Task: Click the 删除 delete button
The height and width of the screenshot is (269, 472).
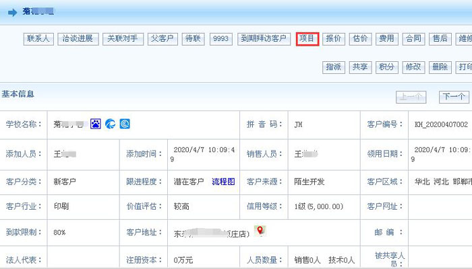Action: pos(440,67)
